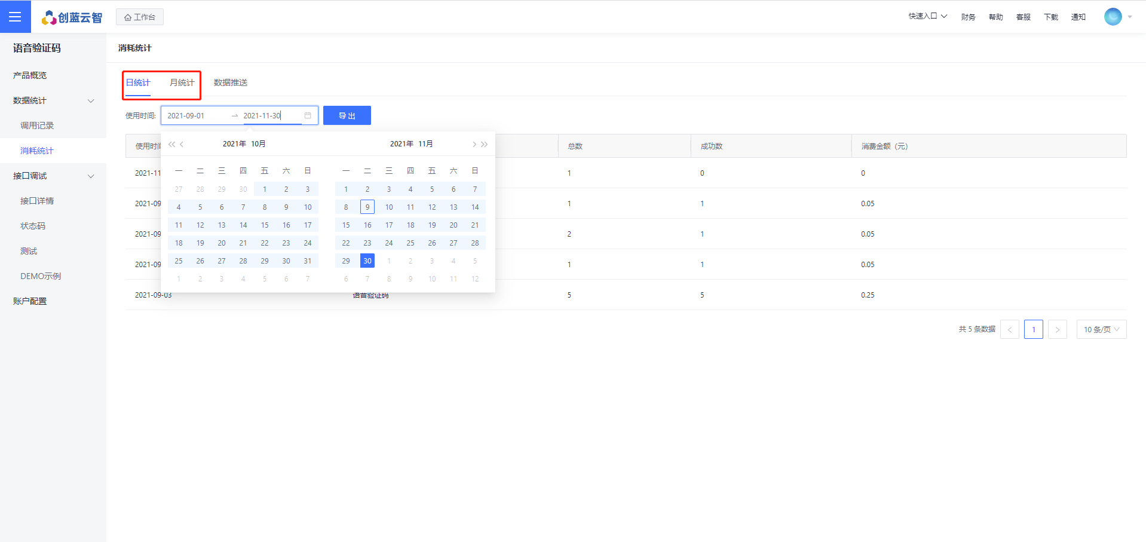This screenshot has width=1146, height=542.
Task: Select 消耗统计 in the sidebar
Action: click(x=53, y=151)
